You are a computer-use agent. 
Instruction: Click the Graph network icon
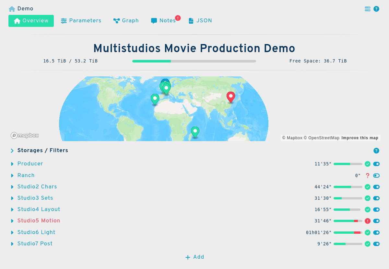pyautogui.click(x=116, y=20)
